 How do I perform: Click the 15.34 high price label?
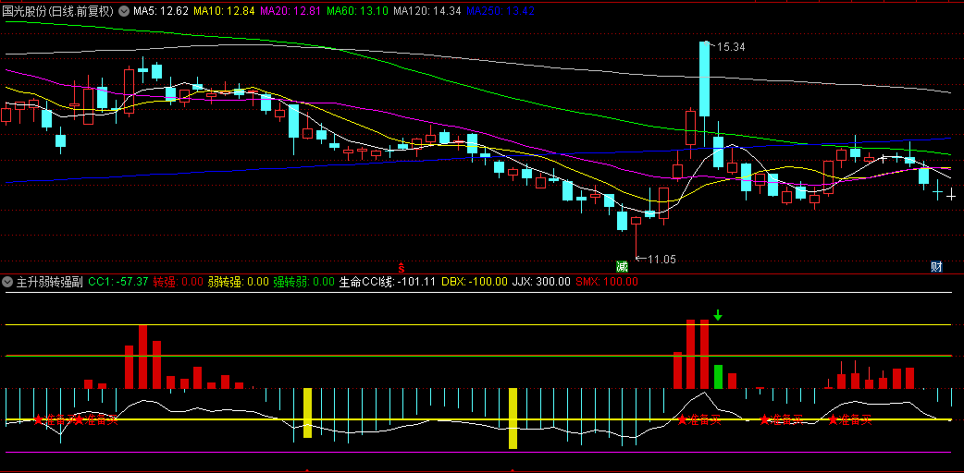pyautogui.click(x=730, y=47)
